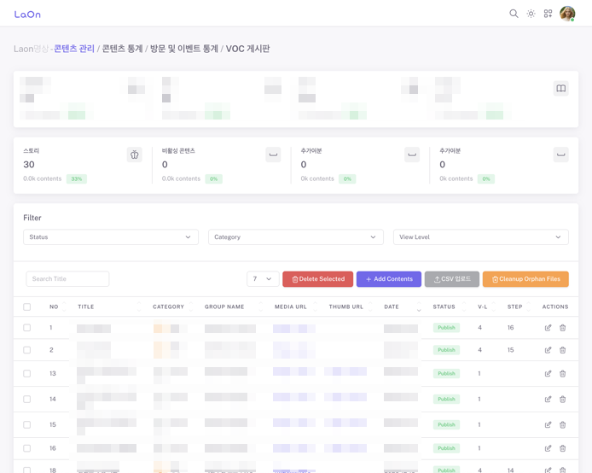Toggle the light/dark theme sun icon
The image size is (592, 473).
click(531, 14)
